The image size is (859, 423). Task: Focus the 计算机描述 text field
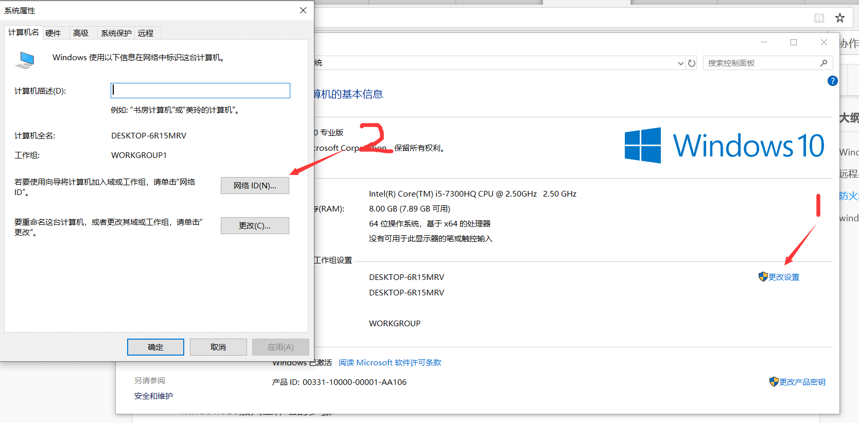click(x=200, y=91)
